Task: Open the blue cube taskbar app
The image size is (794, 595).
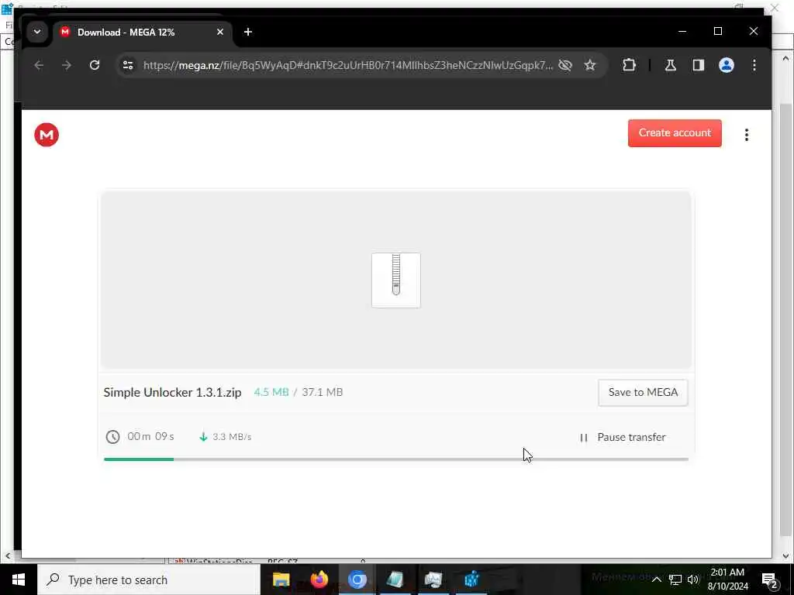Action: click(x=471, y=580)
